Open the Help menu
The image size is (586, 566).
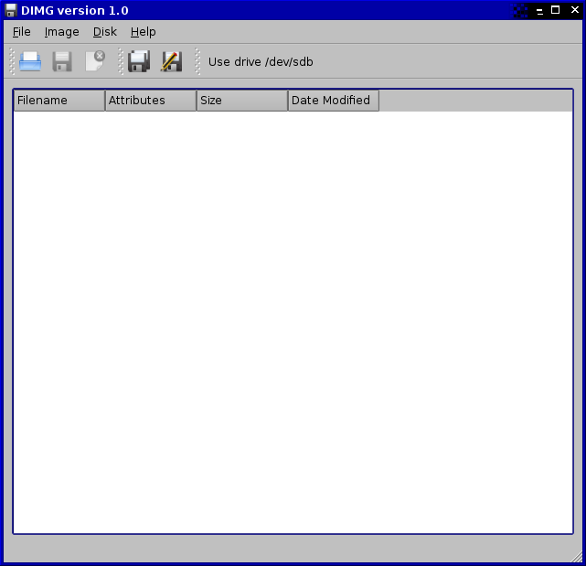(x=144, y=32)
